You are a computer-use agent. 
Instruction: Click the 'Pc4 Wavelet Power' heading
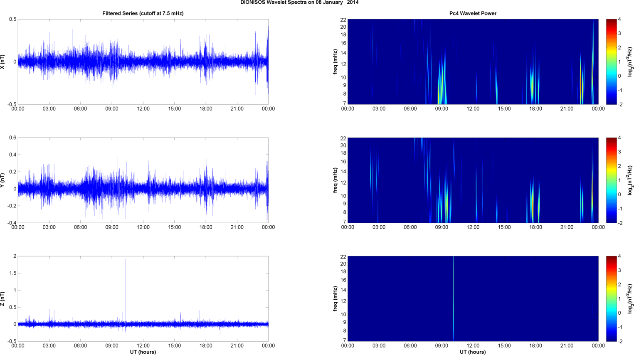pos(473,13)
